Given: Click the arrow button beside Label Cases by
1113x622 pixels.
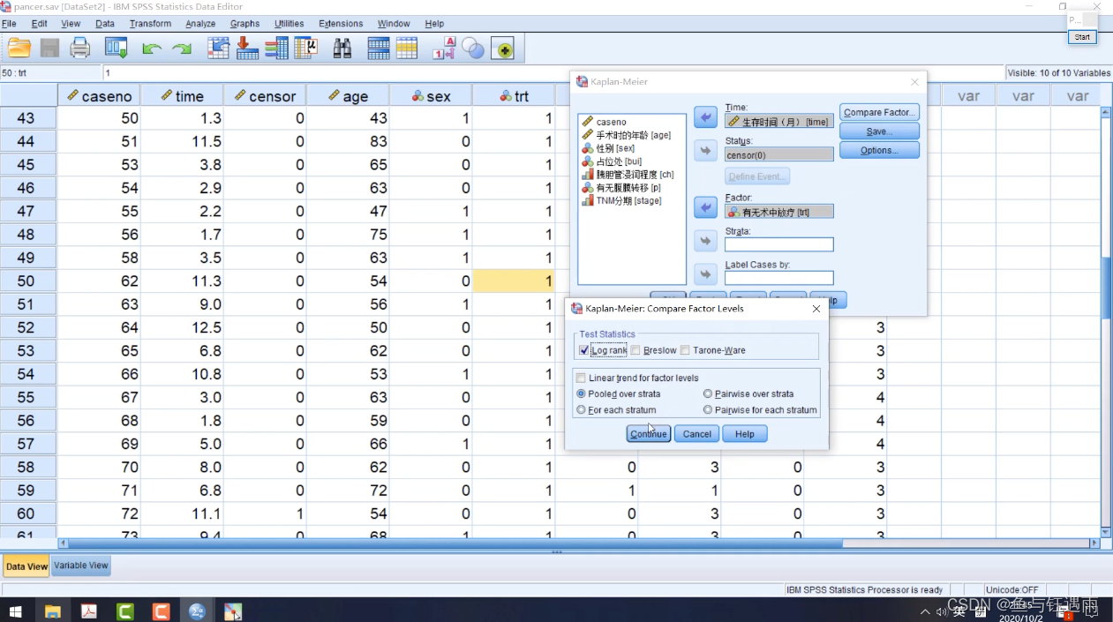Looking at the screenshot, I should tap(705, 274).
